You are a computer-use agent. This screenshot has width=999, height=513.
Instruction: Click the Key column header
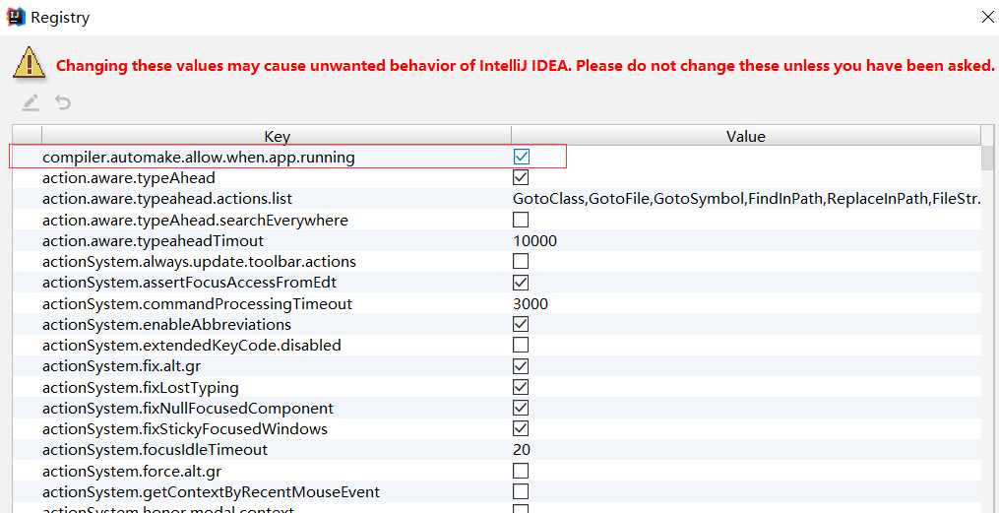277,136
